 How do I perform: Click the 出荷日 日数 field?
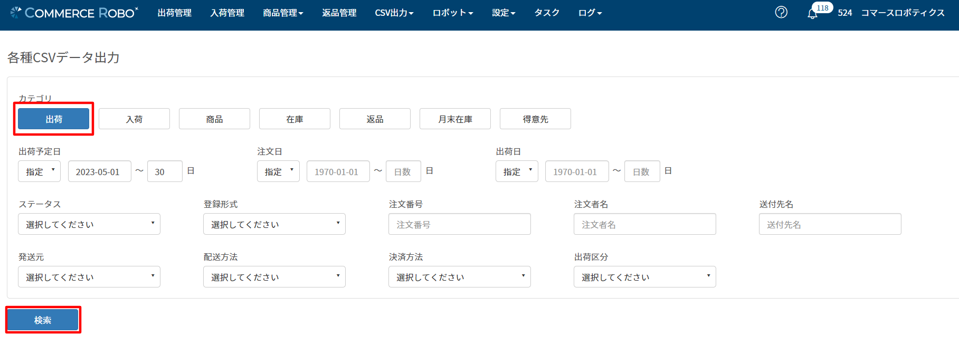[642, 171]
